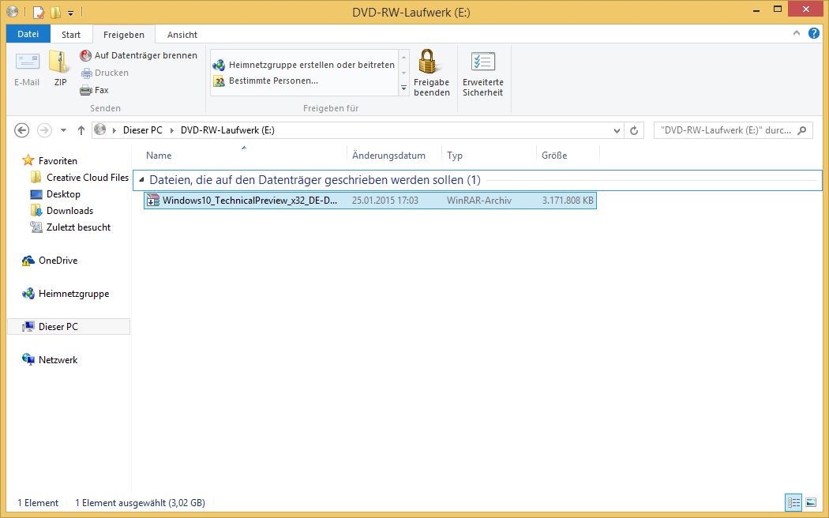Collapse the ribbon with the chevron

coord(796,33)
